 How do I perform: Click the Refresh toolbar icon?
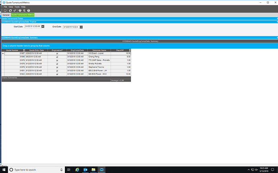[10, 10]
